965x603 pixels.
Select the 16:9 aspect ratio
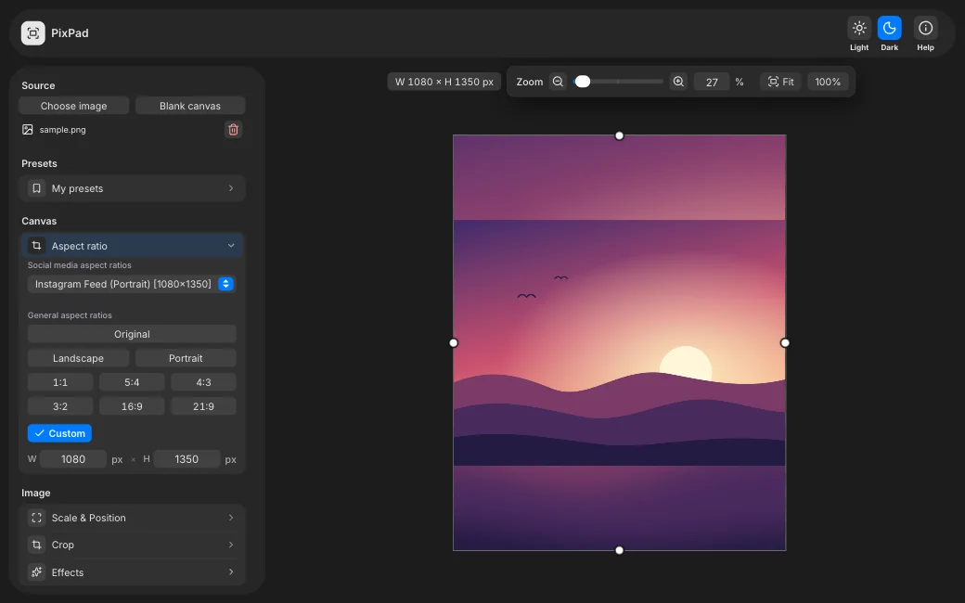[132, 406]
